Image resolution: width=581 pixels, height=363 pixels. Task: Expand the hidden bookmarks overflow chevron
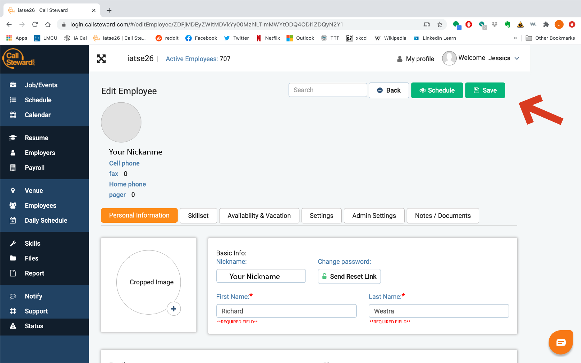click(x=515, y=38)
